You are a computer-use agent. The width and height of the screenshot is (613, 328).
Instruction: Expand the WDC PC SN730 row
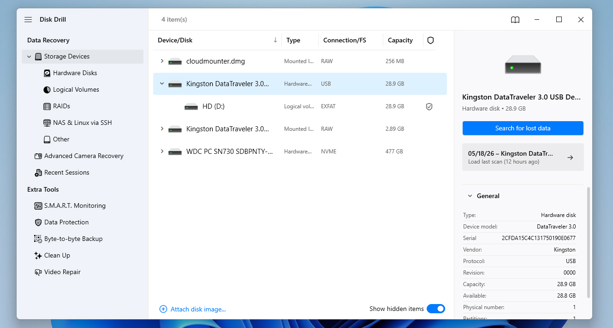pos(162,151)
